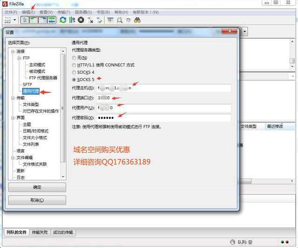Open the 文件(F) menu
Image resolution: width=298 pixels, height=248 pixels.
(11, 13)
